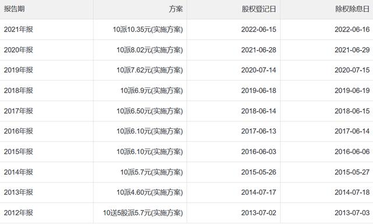The width and height of the screenshot is (373, 224).
Task: Click the 2017-06-14 ex-dividend date
Action: point(352,131)
